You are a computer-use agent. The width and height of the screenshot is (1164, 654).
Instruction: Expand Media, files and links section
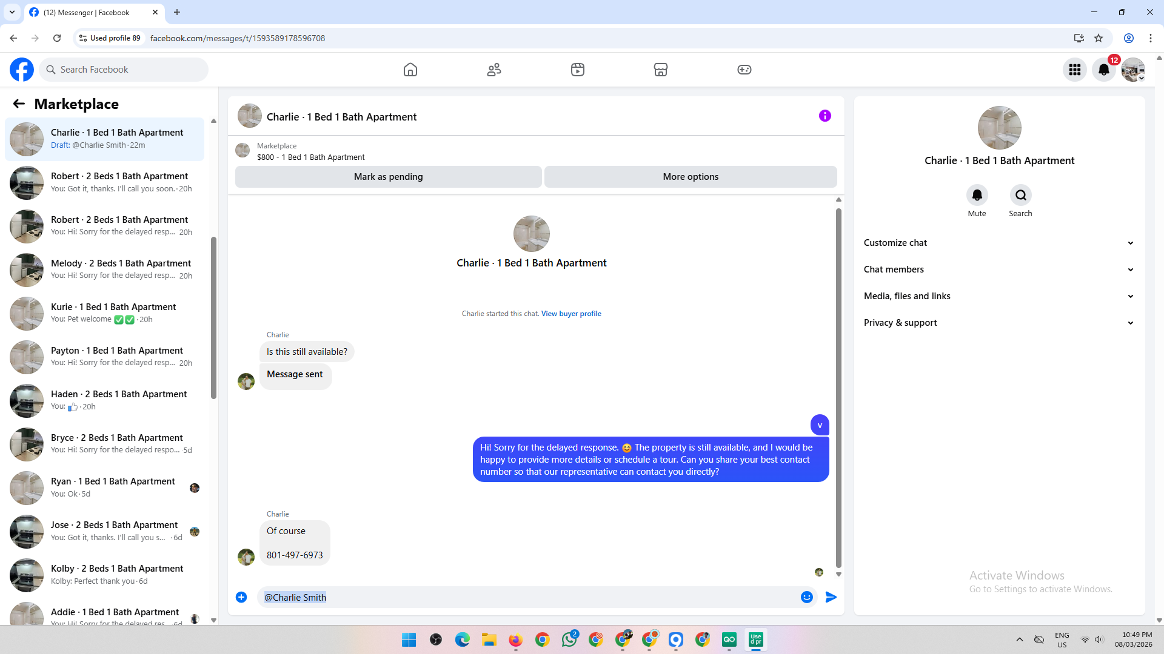999,296
